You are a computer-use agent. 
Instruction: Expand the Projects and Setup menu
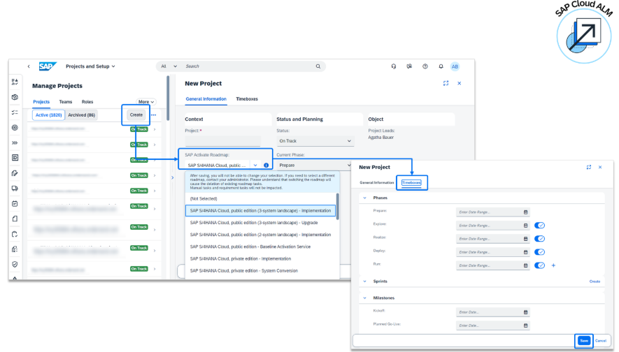[90, 66]
